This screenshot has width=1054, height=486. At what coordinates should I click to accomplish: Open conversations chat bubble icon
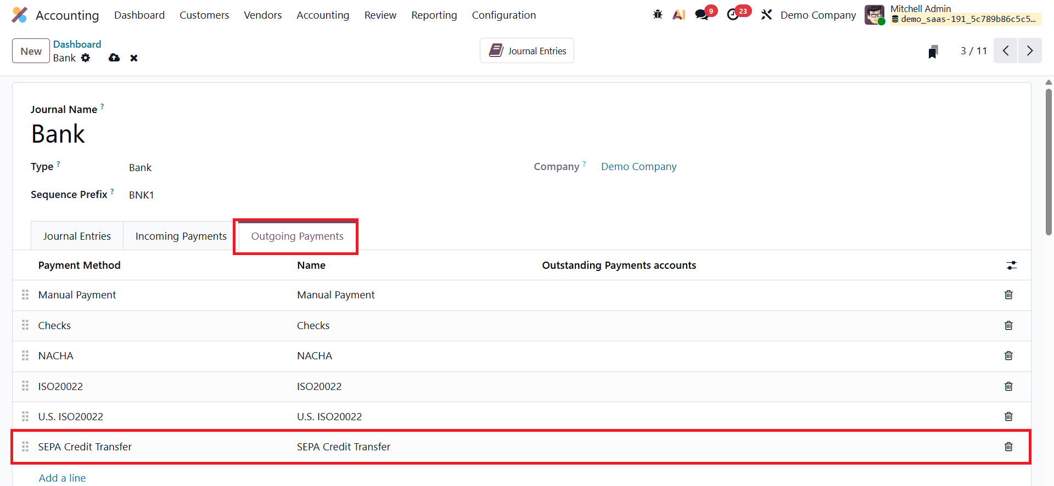pyautogui.click(x=702, y=15)
